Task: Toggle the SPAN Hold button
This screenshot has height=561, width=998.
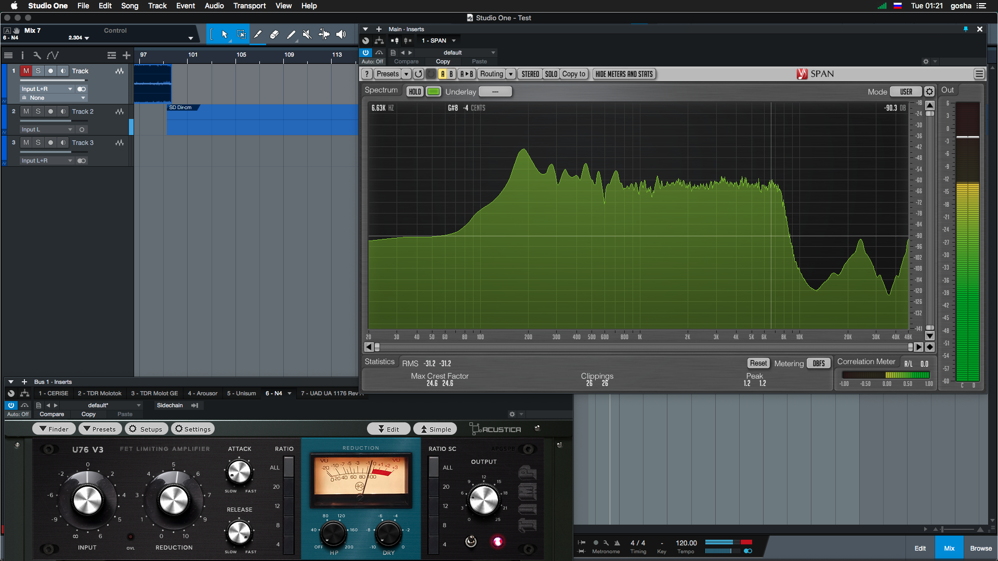Action: coord(415,91)
